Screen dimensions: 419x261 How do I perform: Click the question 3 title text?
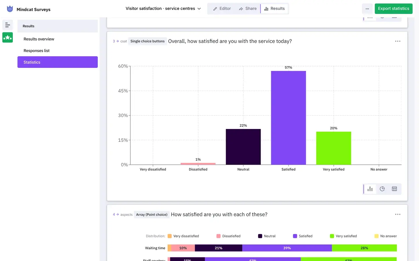pyautogui.click(x=230, y=41)
